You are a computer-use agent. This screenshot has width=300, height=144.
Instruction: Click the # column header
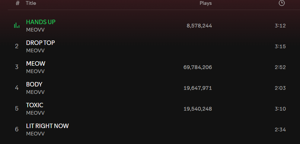coord(17,3)
